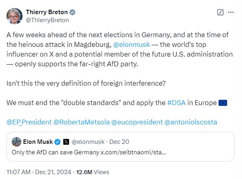Open the @ThierryBreton handle below the name
This screenshot has width=242, height=179.
[47, 20]
